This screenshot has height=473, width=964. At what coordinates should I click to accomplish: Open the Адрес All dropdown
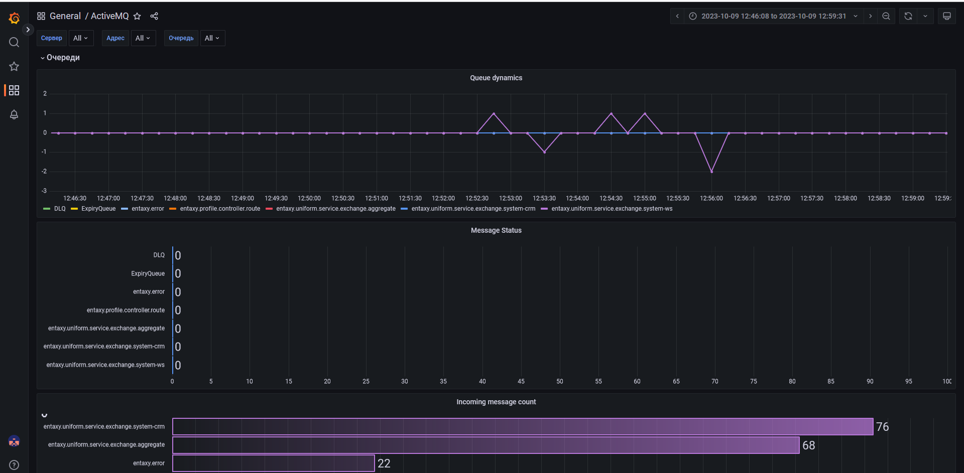(143, 38)
